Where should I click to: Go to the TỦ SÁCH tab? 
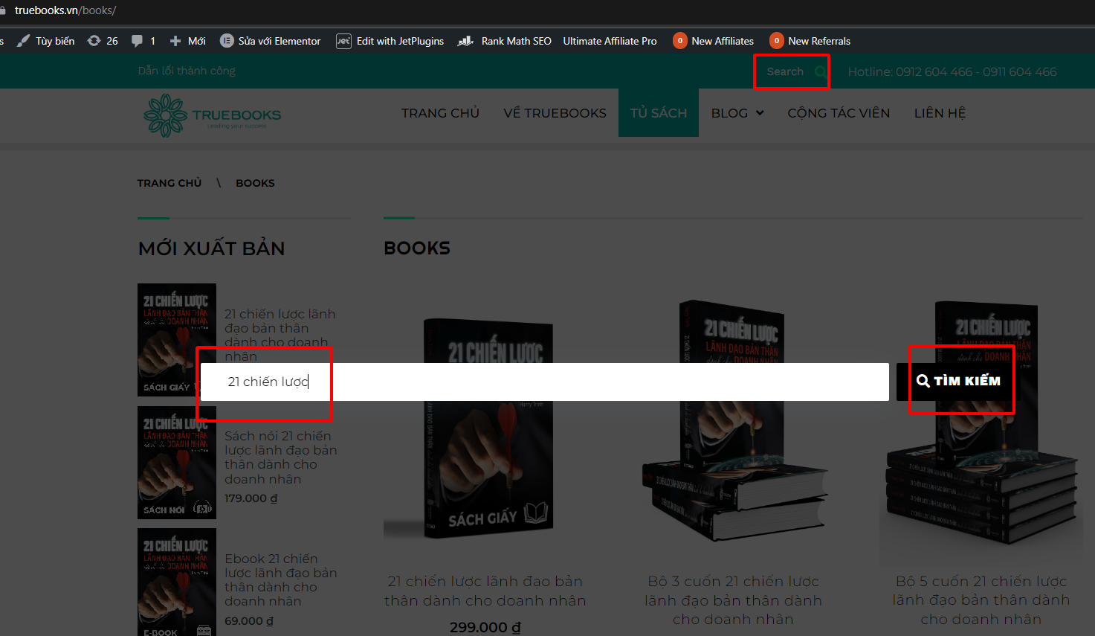pos(658,113)
